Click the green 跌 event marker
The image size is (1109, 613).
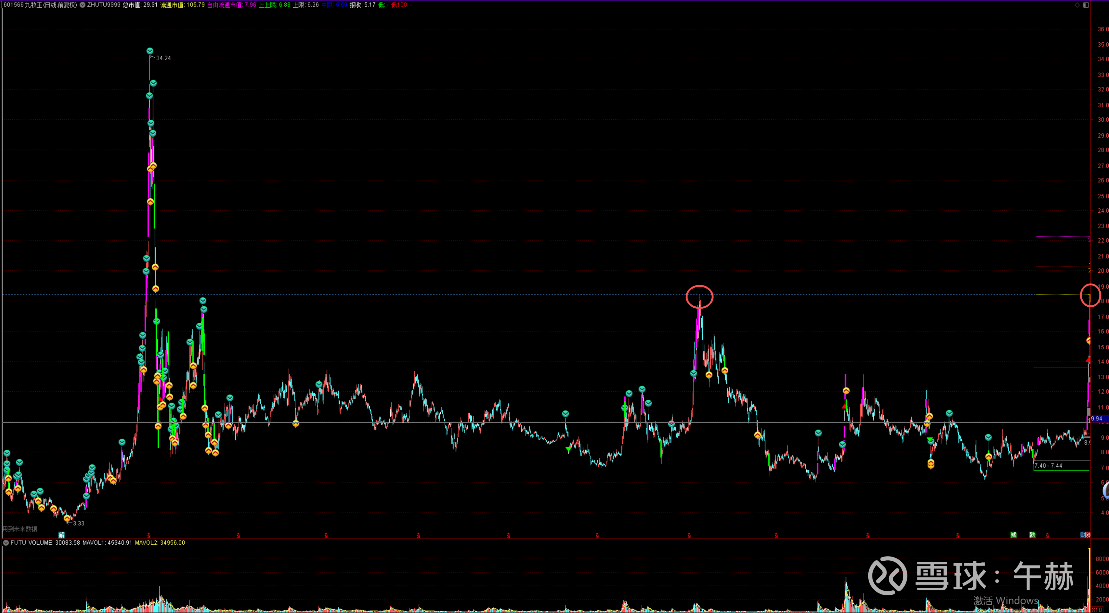[x=1032, y=535]
